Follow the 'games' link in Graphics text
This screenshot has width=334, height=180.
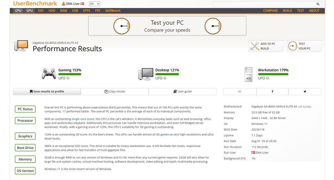coord(165,134)
